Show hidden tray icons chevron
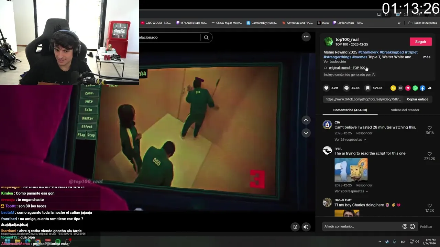This screenshot has width=440, height=247. click(379, 242)
